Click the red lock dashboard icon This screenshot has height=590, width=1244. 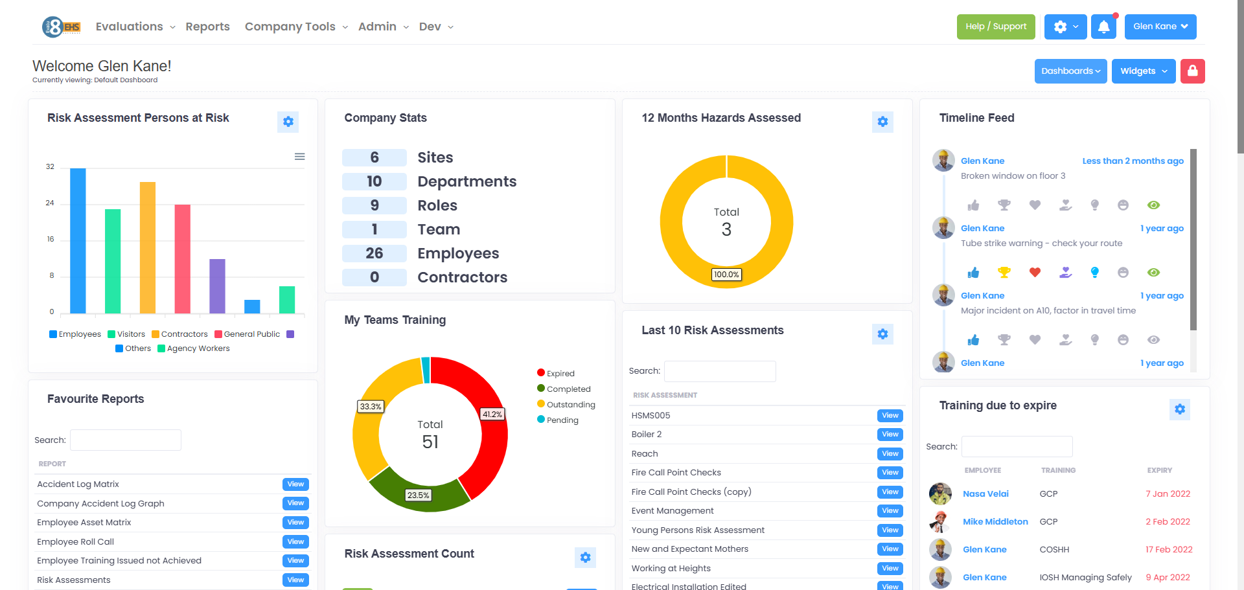(1192, 71)
